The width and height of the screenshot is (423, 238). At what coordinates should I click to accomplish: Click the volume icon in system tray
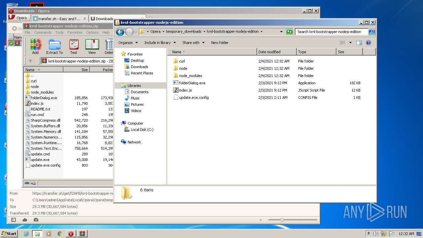pyautogui.click(x=375, y=234)
